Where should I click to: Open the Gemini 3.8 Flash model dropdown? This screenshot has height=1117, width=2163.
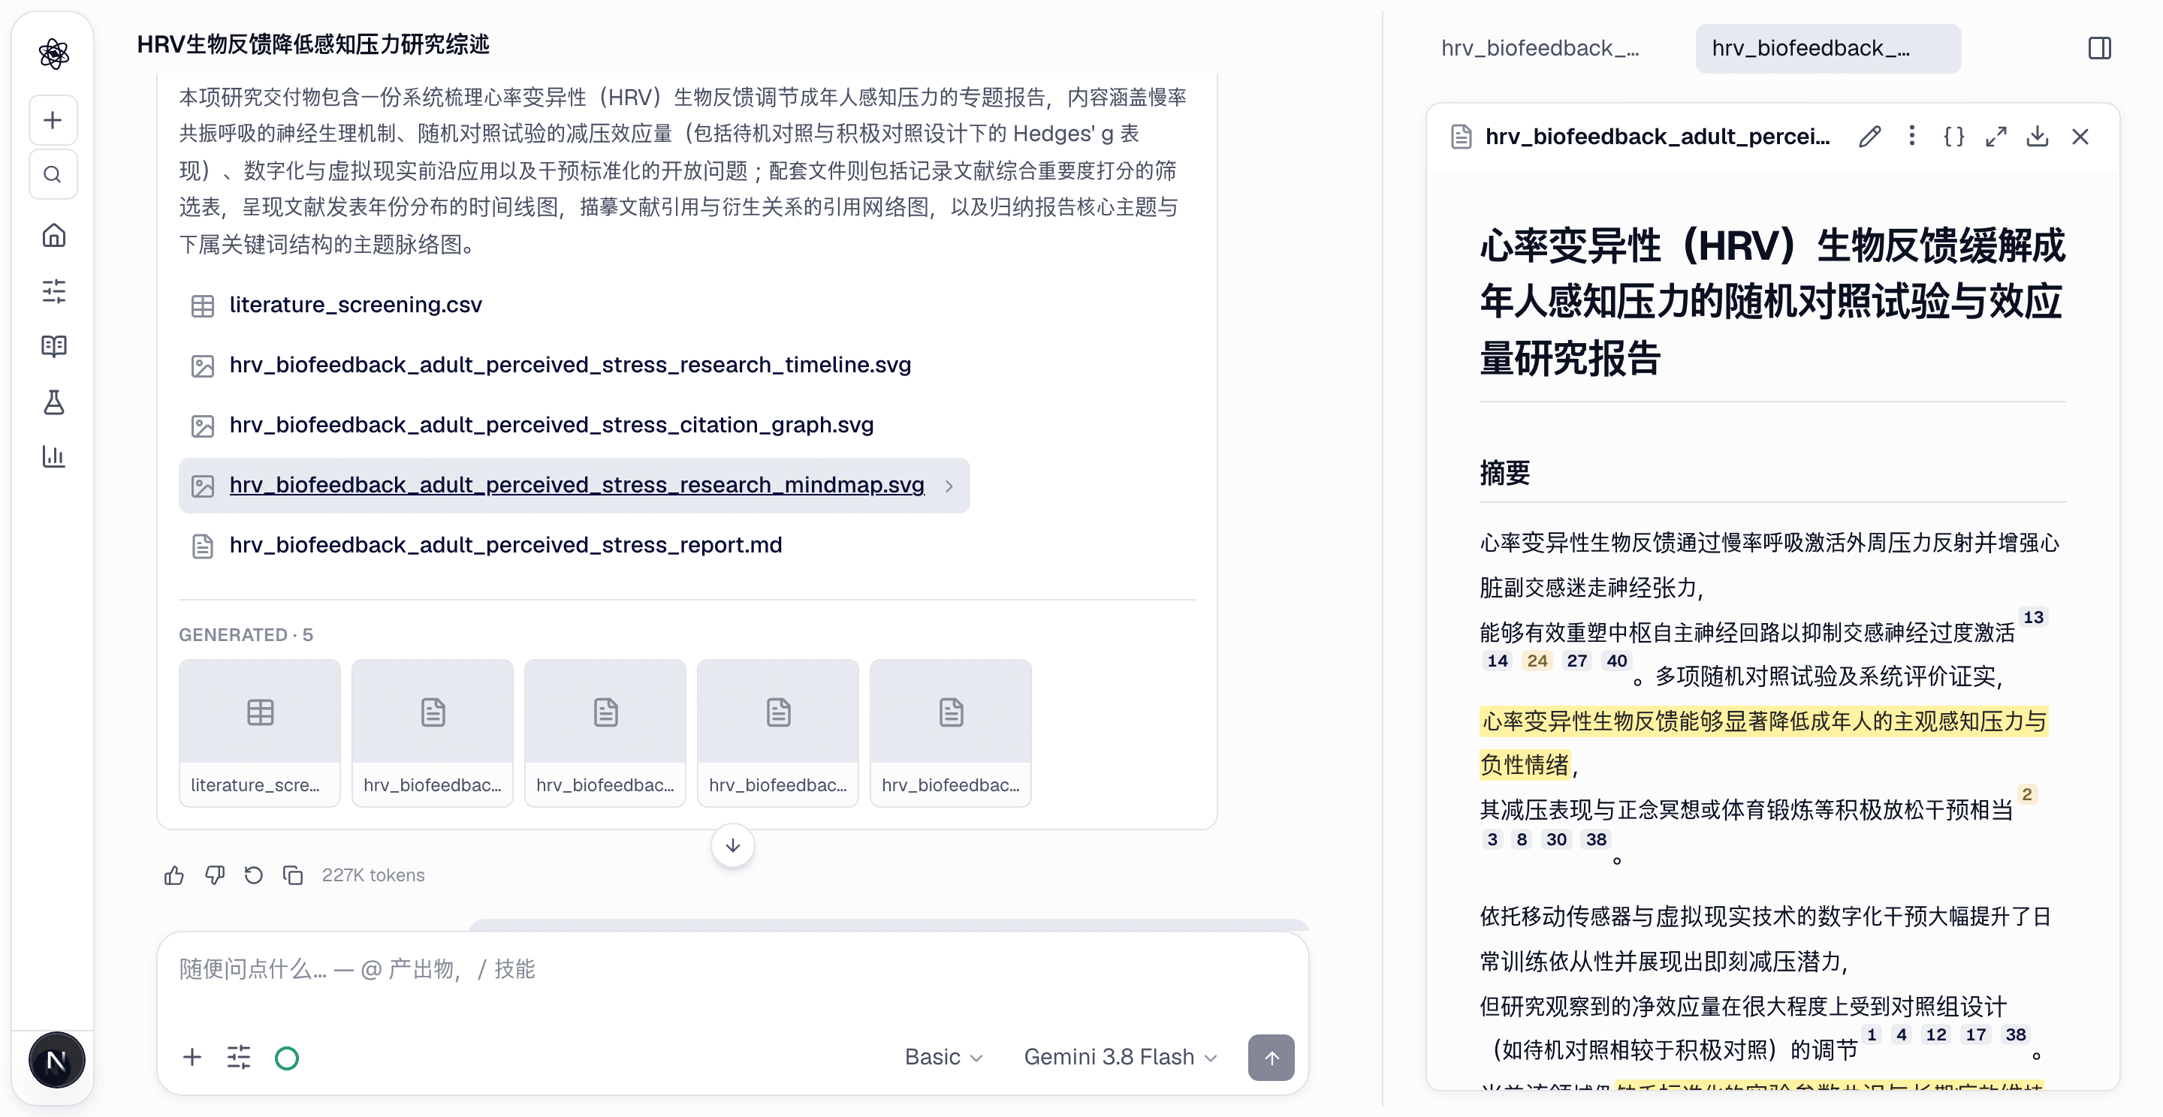1120,1057
